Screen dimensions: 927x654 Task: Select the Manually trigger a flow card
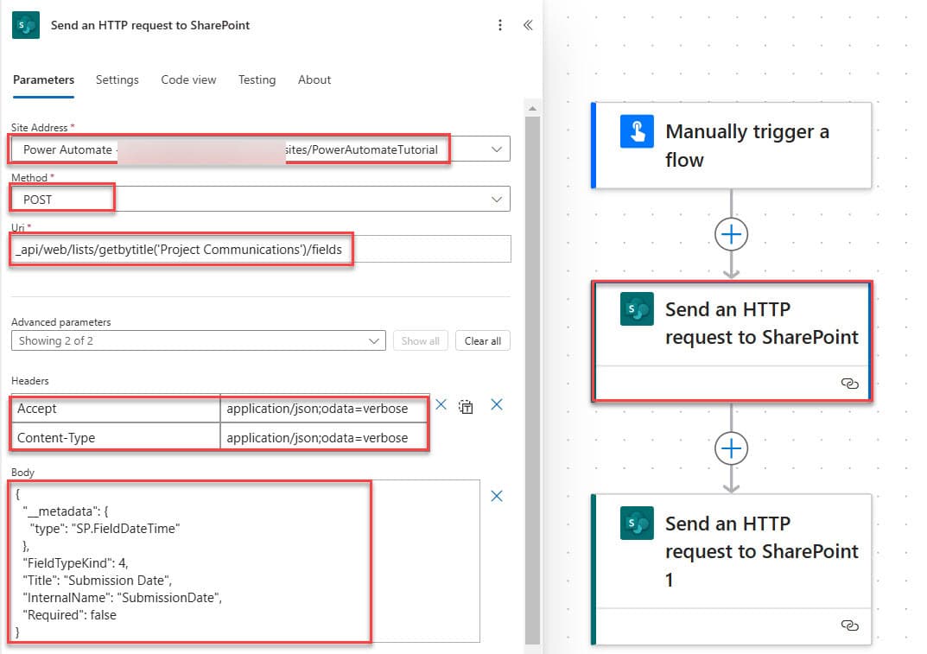pyautogui.click(x=731, y=145)
